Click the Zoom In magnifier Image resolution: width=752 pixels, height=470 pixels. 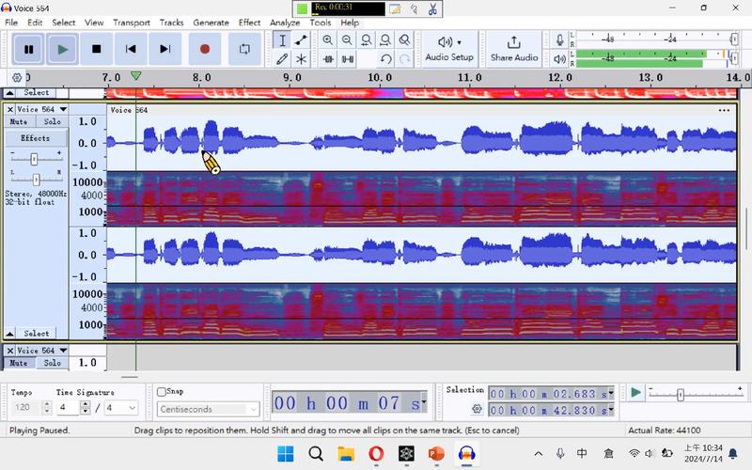[327, 40]
